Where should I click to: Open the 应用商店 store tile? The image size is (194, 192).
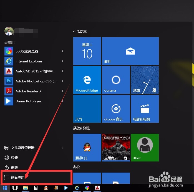[116, 148]
